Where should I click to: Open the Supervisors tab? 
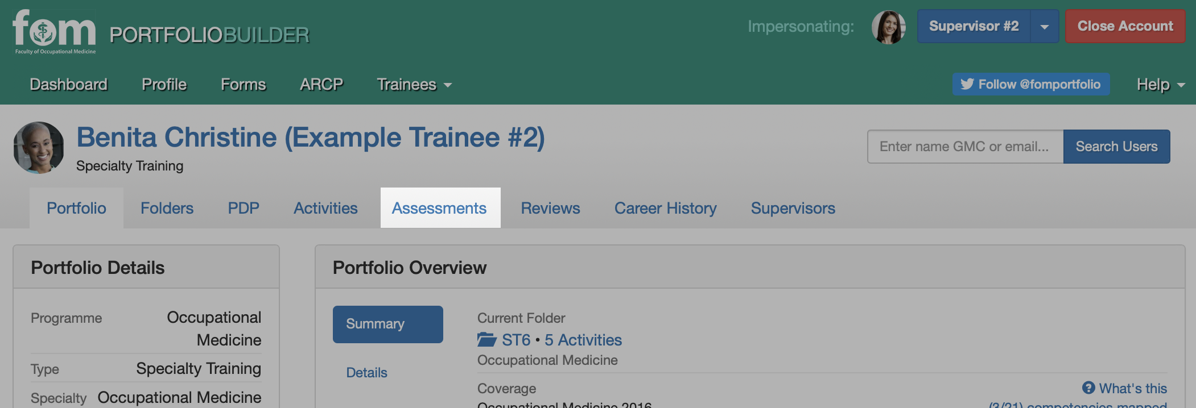[x=793, y=208]
